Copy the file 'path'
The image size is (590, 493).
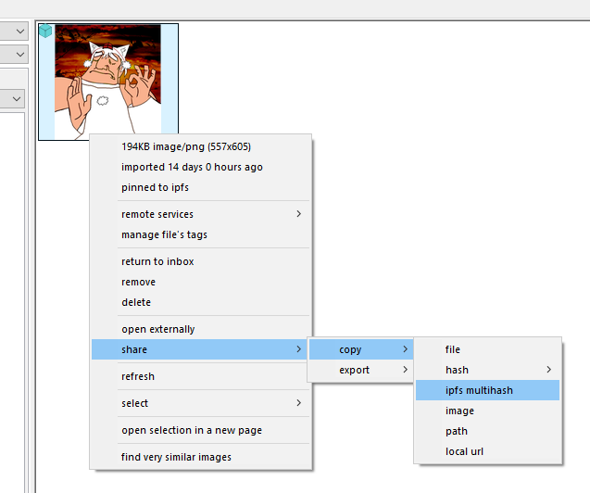click(x=487, y=431)
